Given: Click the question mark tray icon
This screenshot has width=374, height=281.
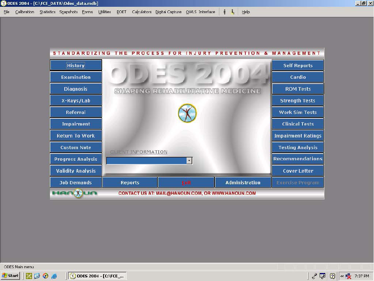Looking at the screenshot, I should (332, 276).
